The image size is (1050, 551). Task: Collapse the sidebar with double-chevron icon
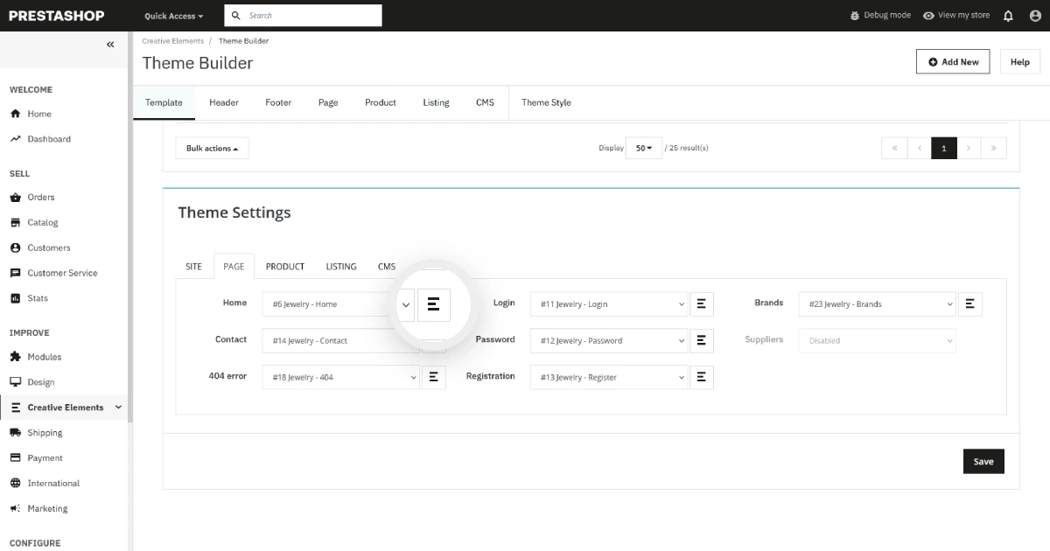click(110, 45)
